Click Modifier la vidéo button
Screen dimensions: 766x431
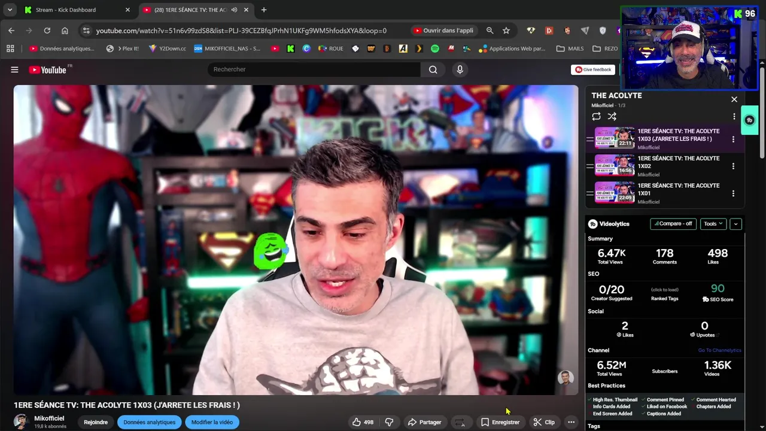point(212,422)
